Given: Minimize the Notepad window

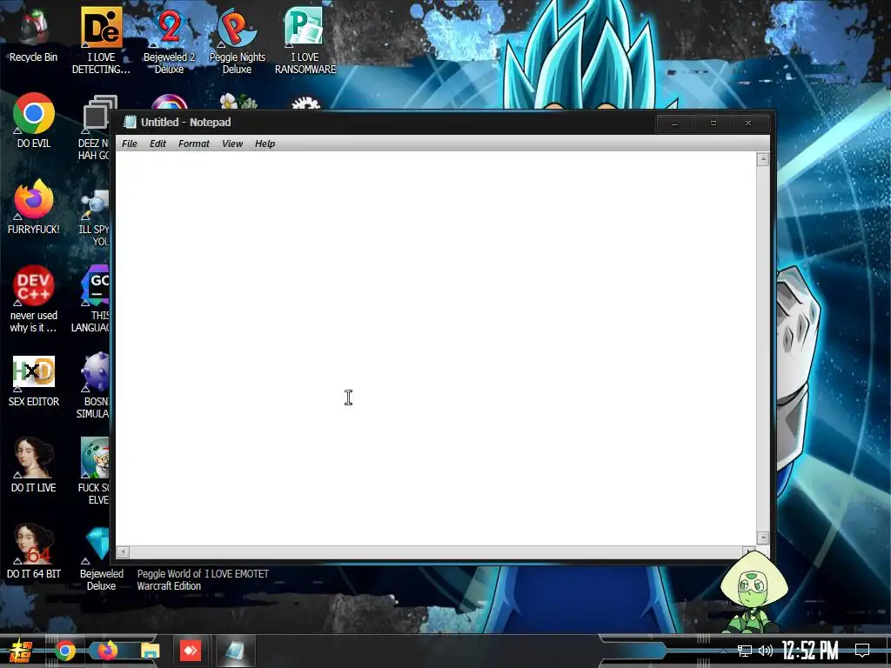Looking at the screenshot, I should click(x=674, y=124).
